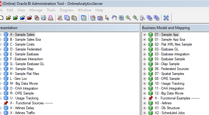
Task: Click the check-in document icon with red mark
Action: click(x=37, y=18)
